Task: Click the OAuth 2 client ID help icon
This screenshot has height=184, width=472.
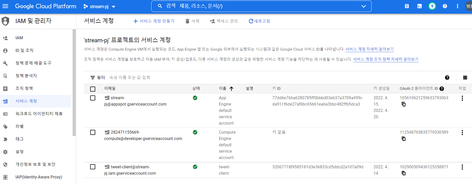Action: (x=442, y=89)
